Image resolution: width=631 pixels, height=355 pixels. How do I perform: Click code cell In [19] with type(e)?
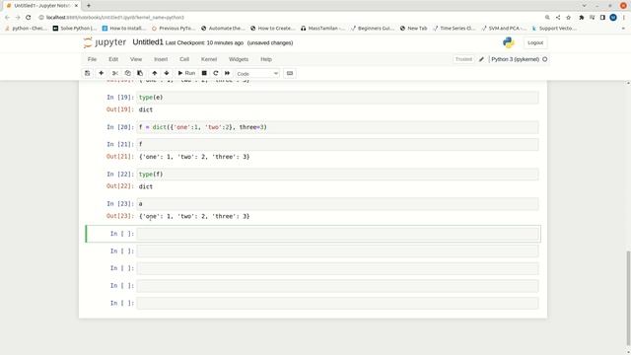[x=337, y=98]
